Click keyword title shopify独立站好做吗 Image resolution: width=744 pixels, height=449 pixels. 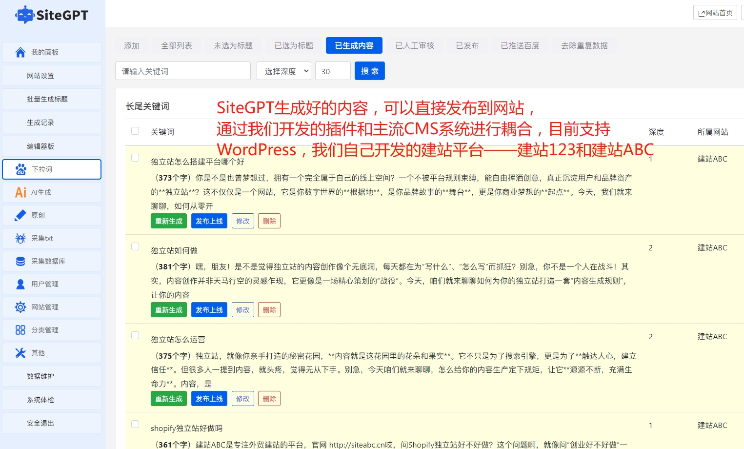(x=186, y=428)
